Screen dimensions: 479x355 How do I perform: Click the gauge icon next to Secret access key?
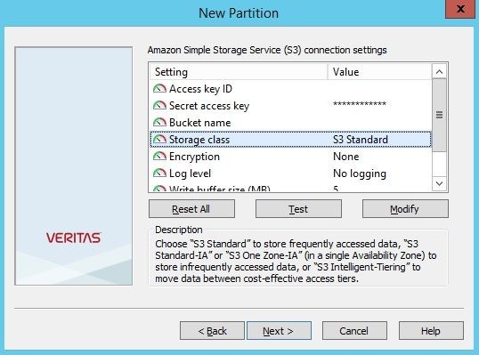pyautogui.click(x=159, y=106)
